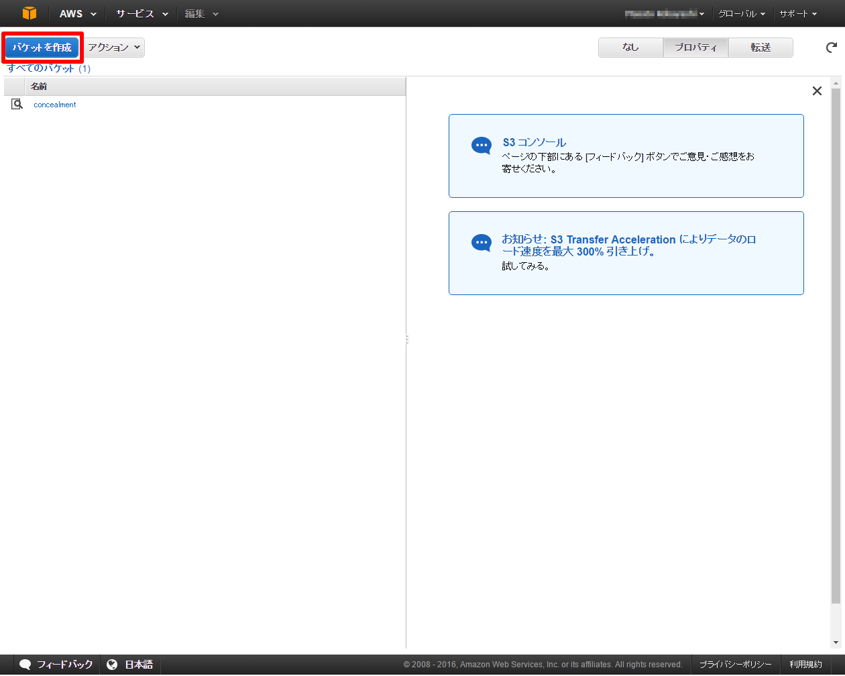
Task: Click the AWS orange cube logo
Action: click(30, 13)
